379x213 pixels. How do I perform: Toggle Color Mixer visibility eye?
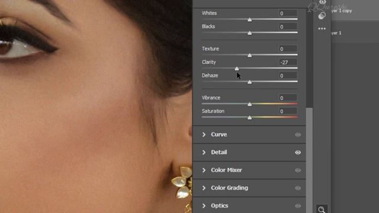pyautogui.click(x=298, y=170)
